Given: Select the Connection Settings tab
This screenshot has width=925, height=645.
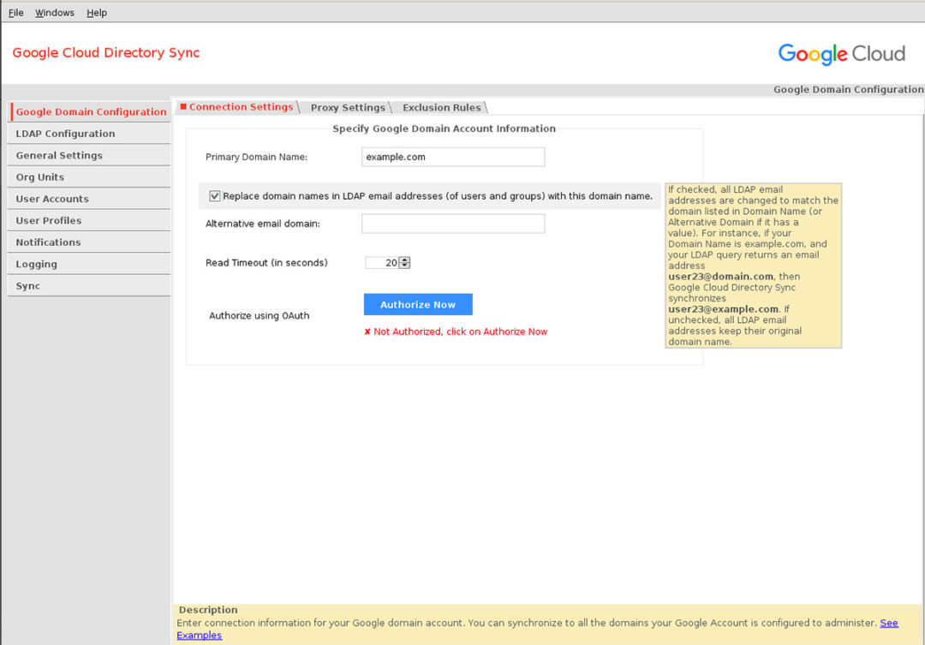Looking at the screenshot, I should point(240,107).
